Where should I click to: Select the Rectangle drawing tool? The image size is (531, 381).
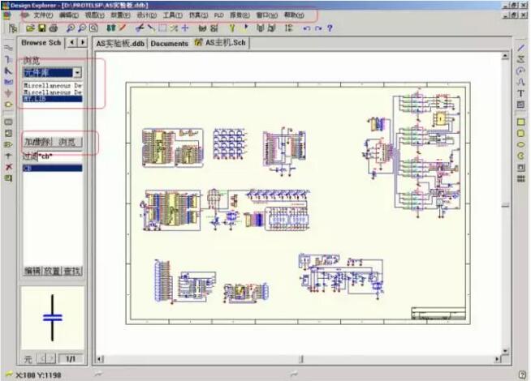point(520,122)
